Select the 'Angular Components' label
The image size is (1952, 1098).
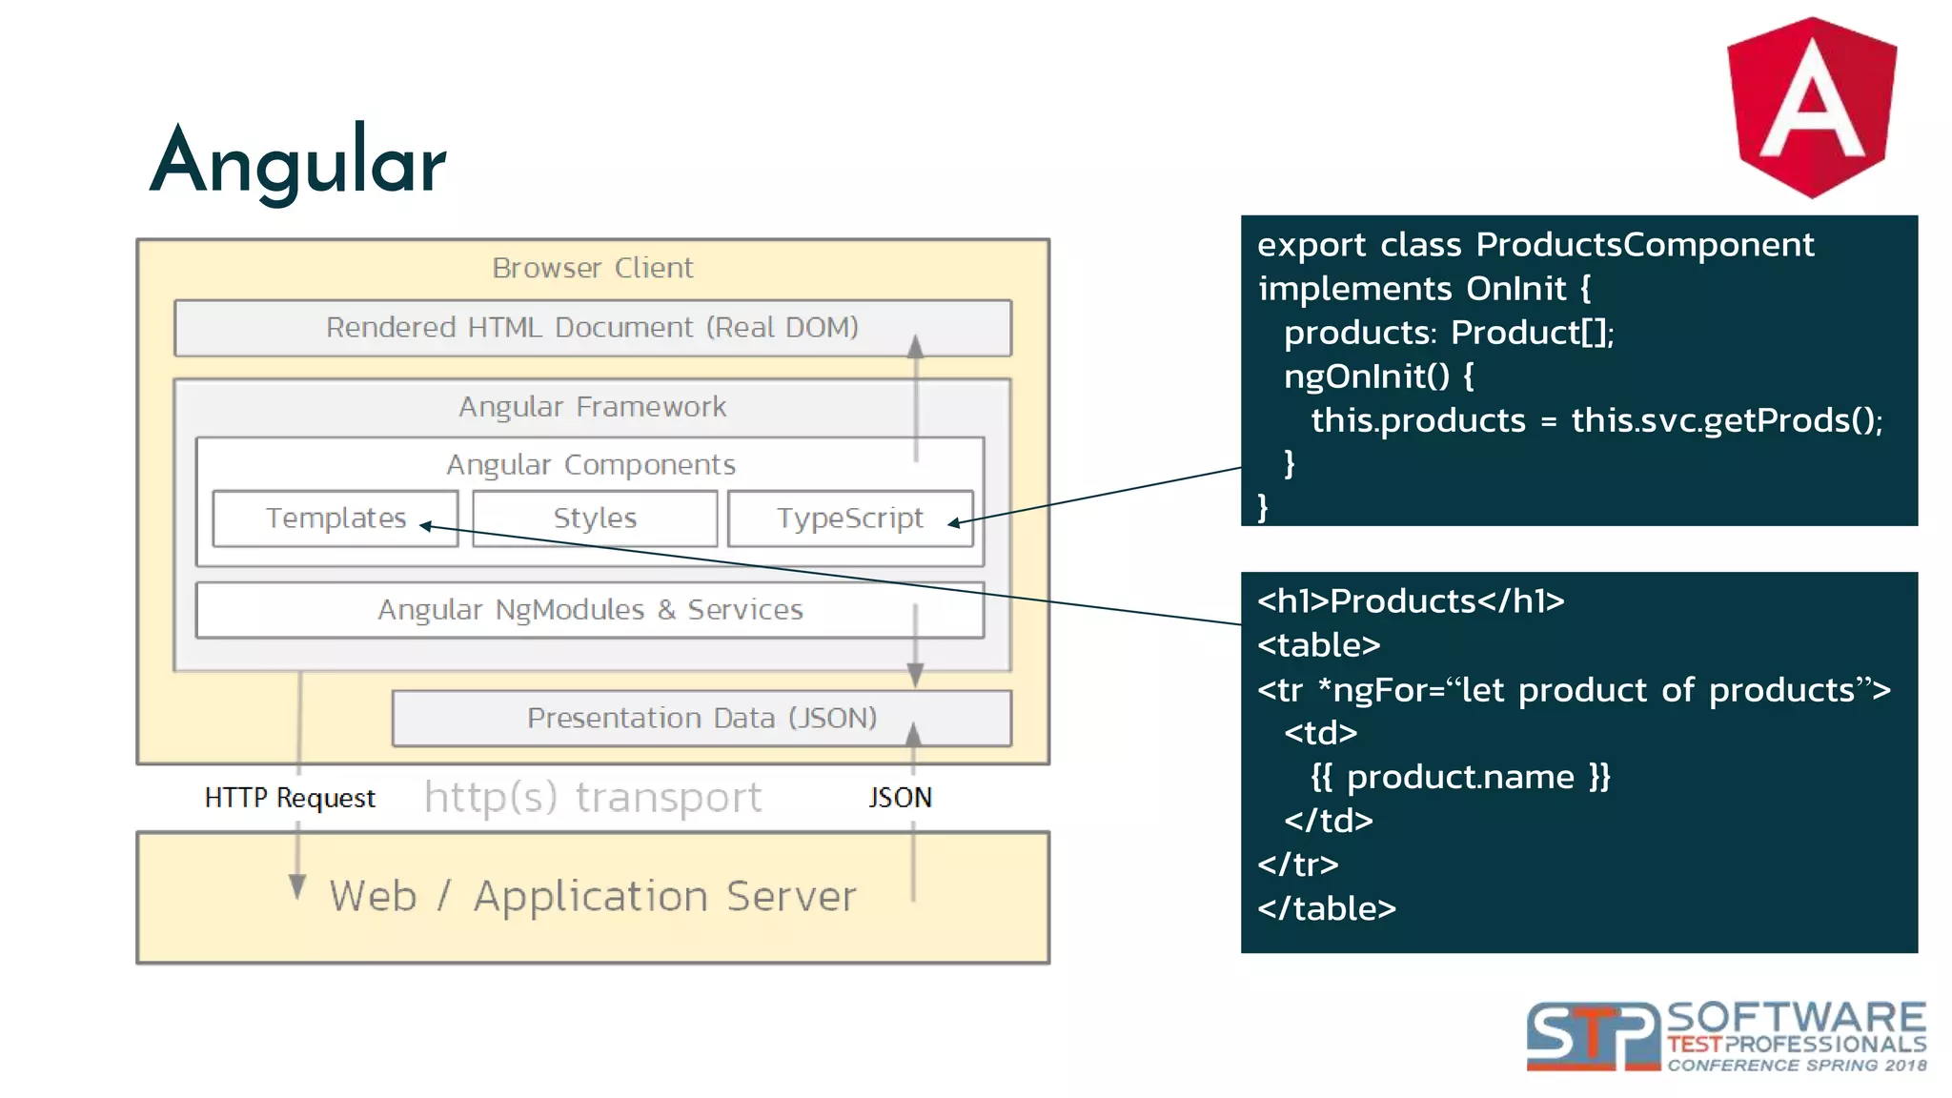point(591,465)
